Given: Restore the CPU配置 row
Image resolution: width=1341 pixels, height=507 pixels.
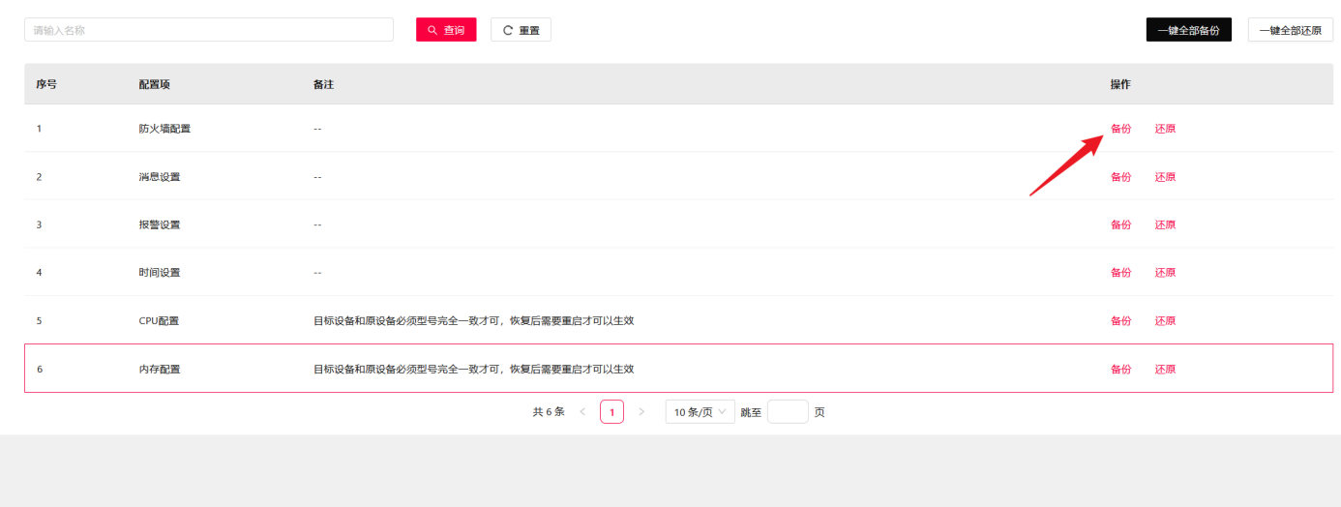Looking at the screenshot, I should tap(1165, 321).
